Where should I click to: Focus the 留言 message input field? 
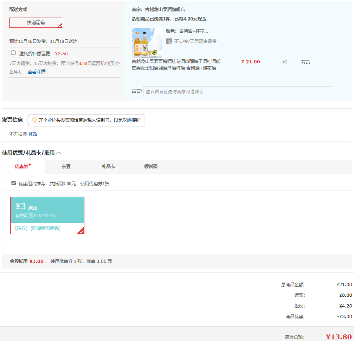[238, 92]
